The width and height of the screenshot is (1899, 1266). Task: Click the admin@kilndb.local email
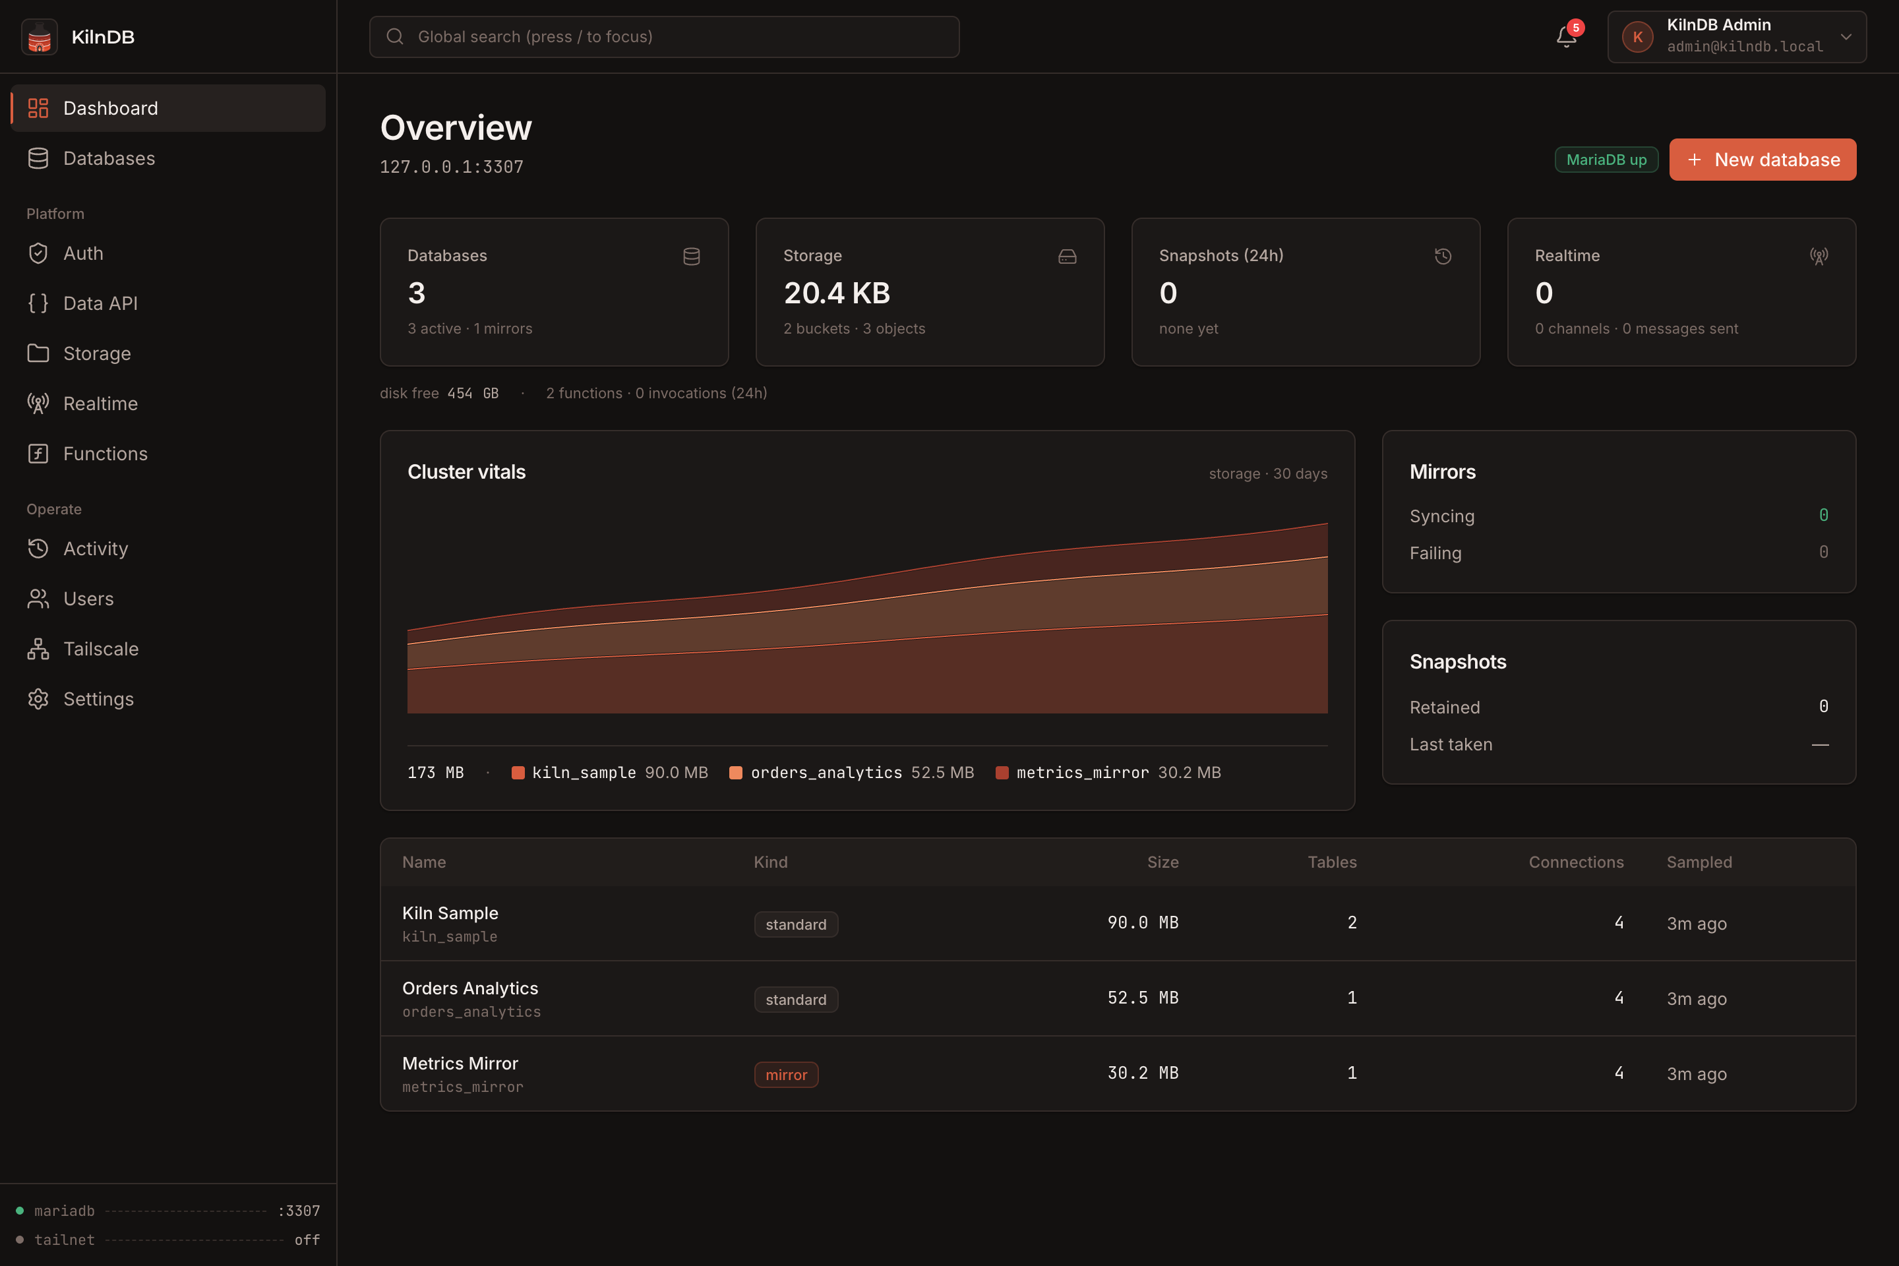click(1745, 47)
